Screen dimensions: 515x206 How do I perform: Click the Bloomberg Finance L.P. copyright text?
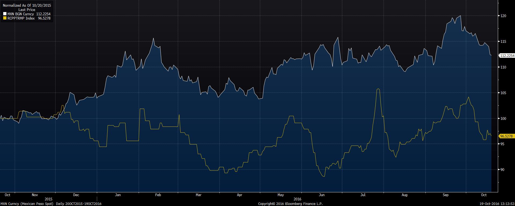click(290, 204)
